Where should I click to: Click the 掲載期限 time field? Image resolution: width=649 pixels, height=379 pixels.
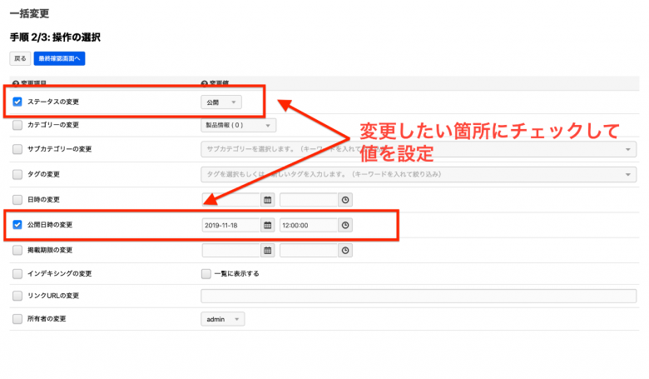[309, 251]
